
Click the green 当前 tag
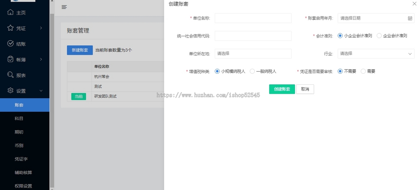79,96
